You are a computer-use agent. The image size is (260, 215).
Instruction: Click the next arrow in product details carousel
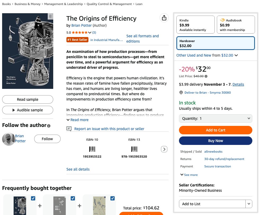(x=164, y=149)
